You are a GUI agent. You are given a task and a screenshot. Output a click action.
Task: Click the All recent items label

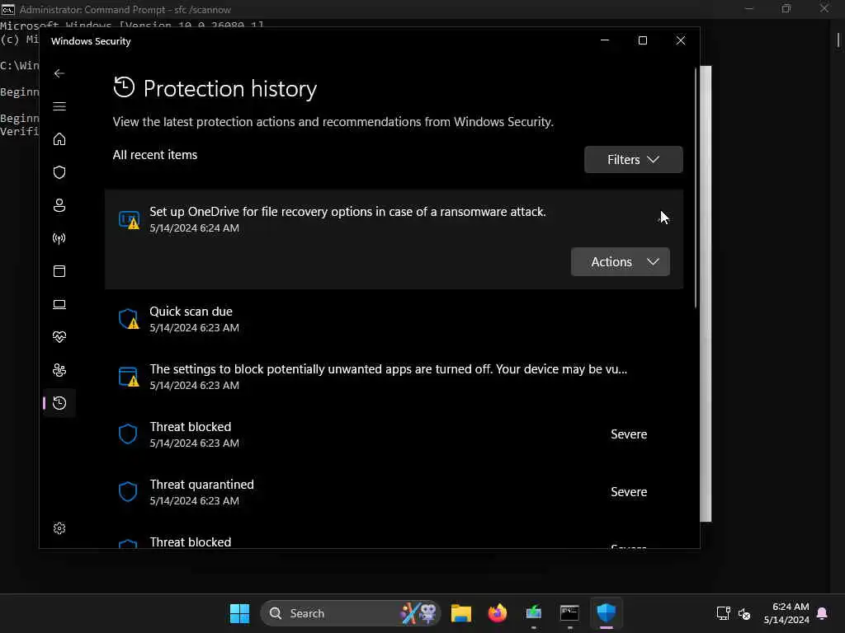(155, 155)
